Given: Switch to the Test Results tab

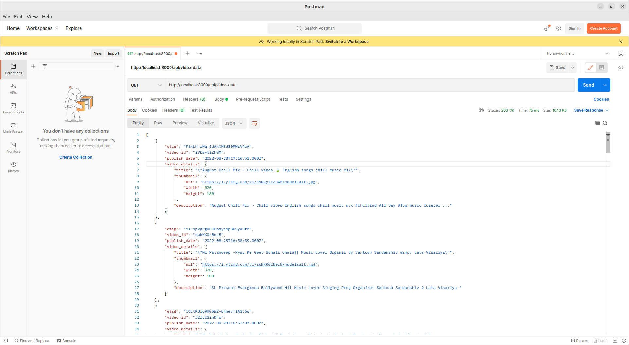Looking at the screenshot, I should point(201,110).
